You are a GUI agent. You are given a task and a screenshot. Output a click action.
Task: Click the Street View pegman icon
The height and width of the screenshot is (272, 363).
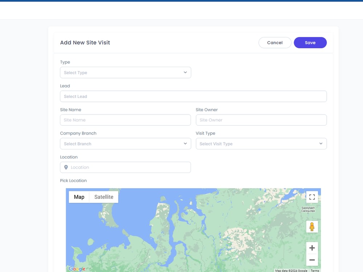click(312, 227)
